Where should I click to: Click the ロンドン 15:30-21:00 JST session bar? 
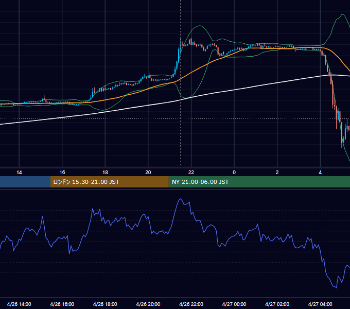[x=109, y=182]
